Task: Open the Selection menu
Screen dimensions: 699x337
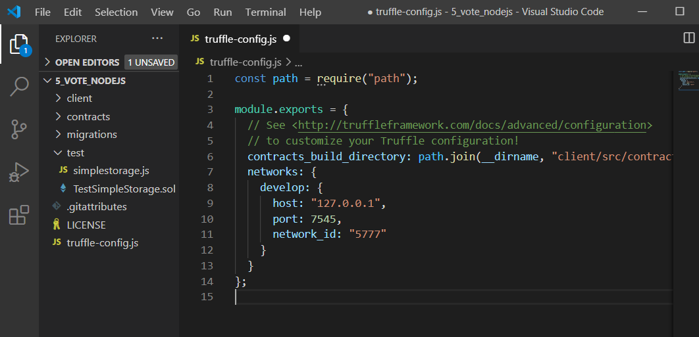Action: (x=116, y=12)
